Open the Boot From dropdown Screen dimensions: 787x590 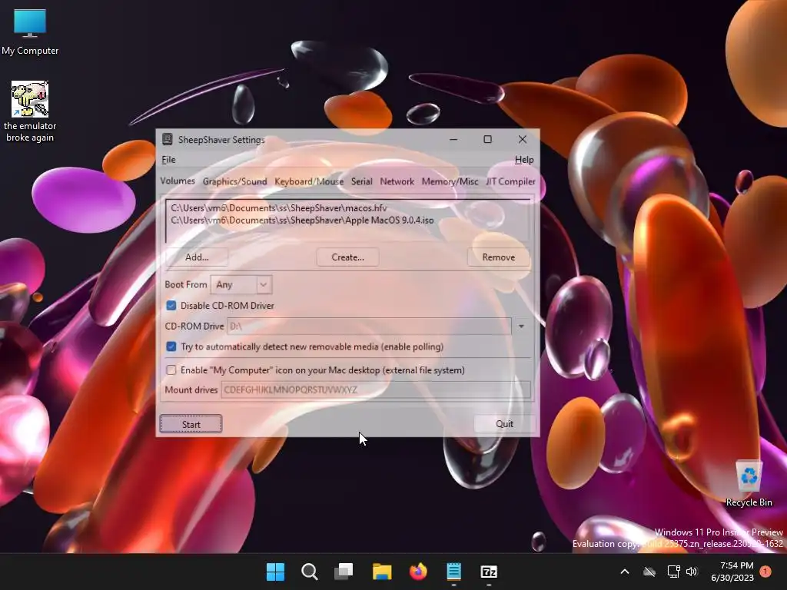tap(241, 285)
